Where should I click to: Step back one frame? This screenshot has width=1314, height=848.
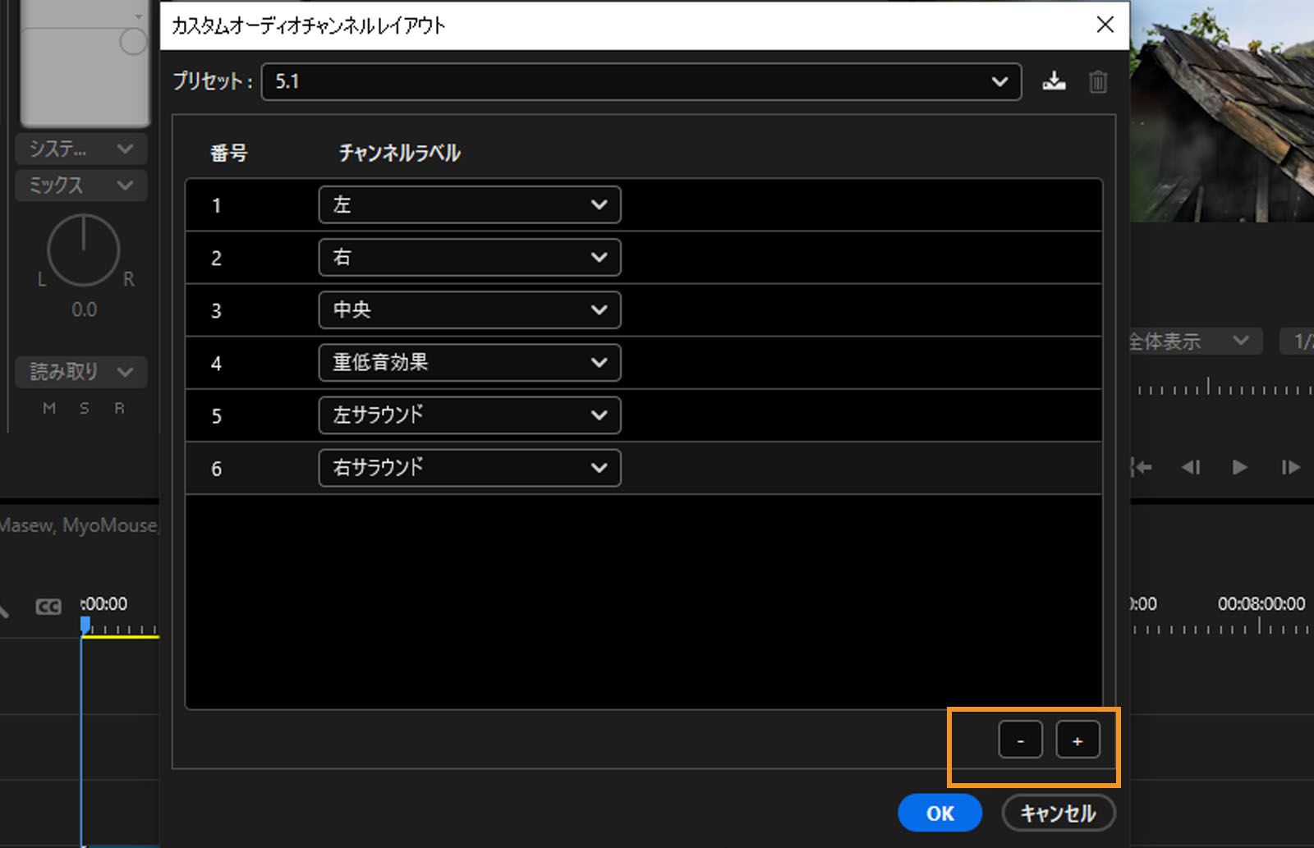click(x=1192, y=468)
